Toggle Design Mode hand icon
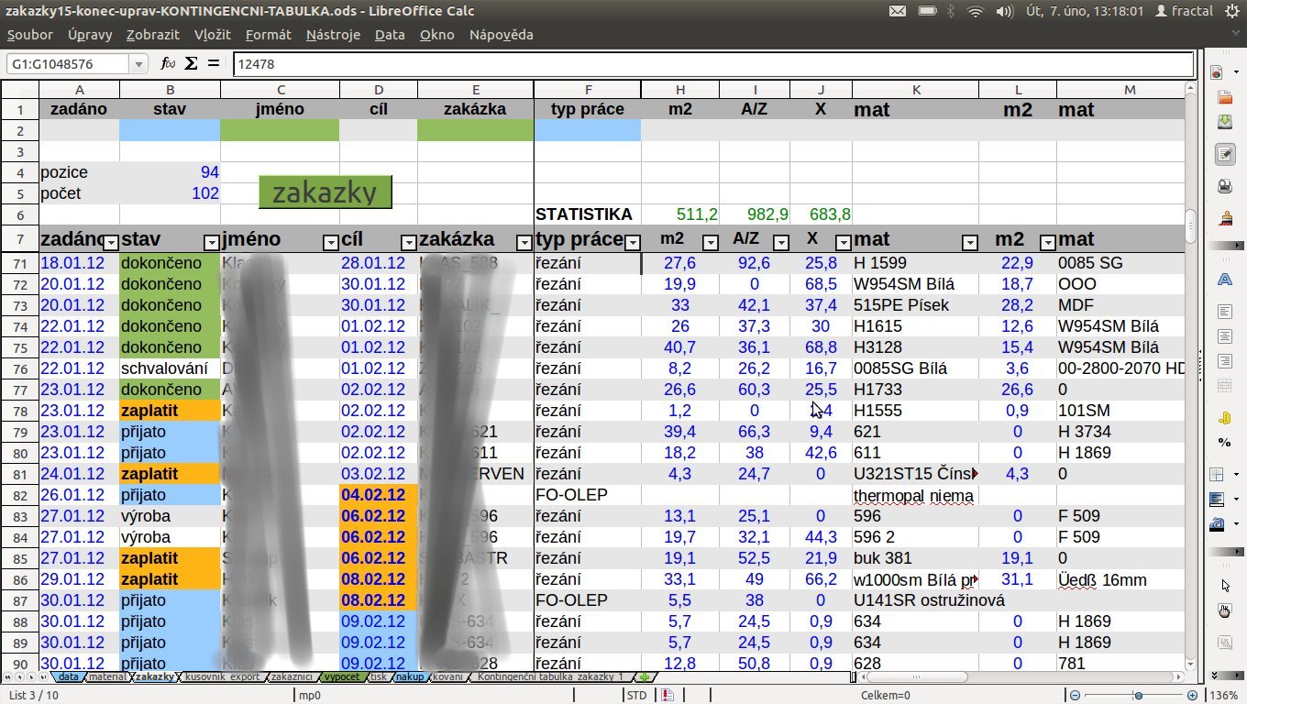This screenshot has height=704, width=1291. (1224, 610)
